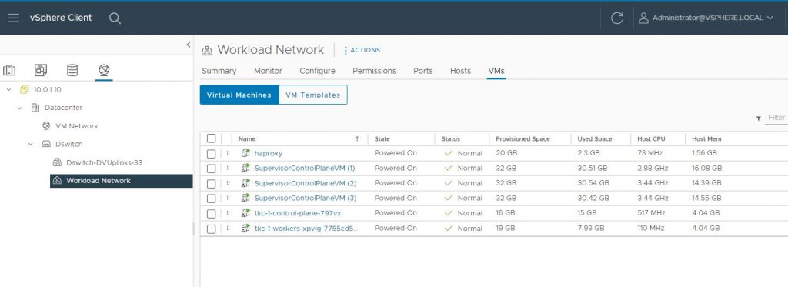Click the Dswitch icon in tree
The height and width of the screenshot is (287, 788).
coord(46,144)
